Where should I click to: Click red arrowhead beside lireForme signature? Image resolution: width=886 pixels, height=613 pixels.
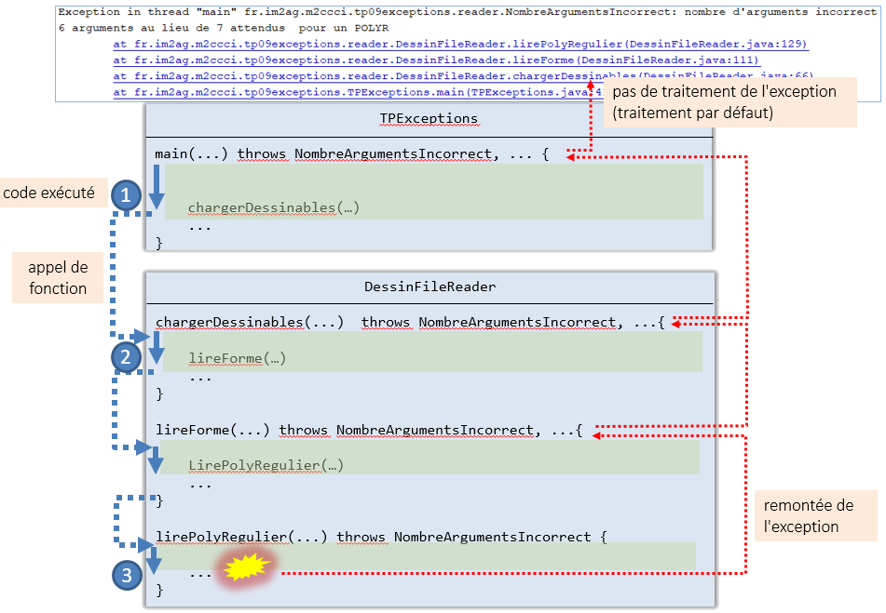(x=599, y=431)
